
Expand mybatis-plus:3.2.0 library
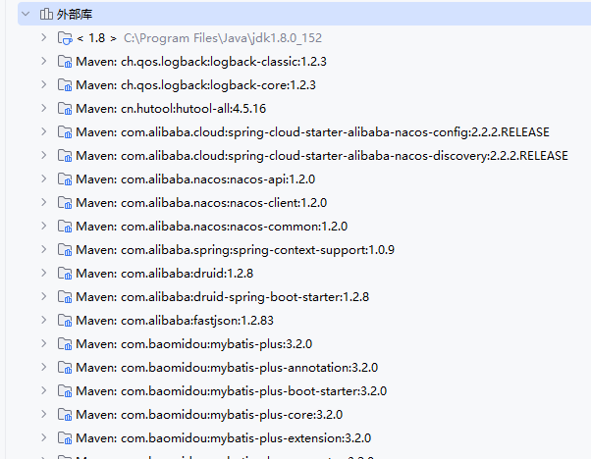44,344
